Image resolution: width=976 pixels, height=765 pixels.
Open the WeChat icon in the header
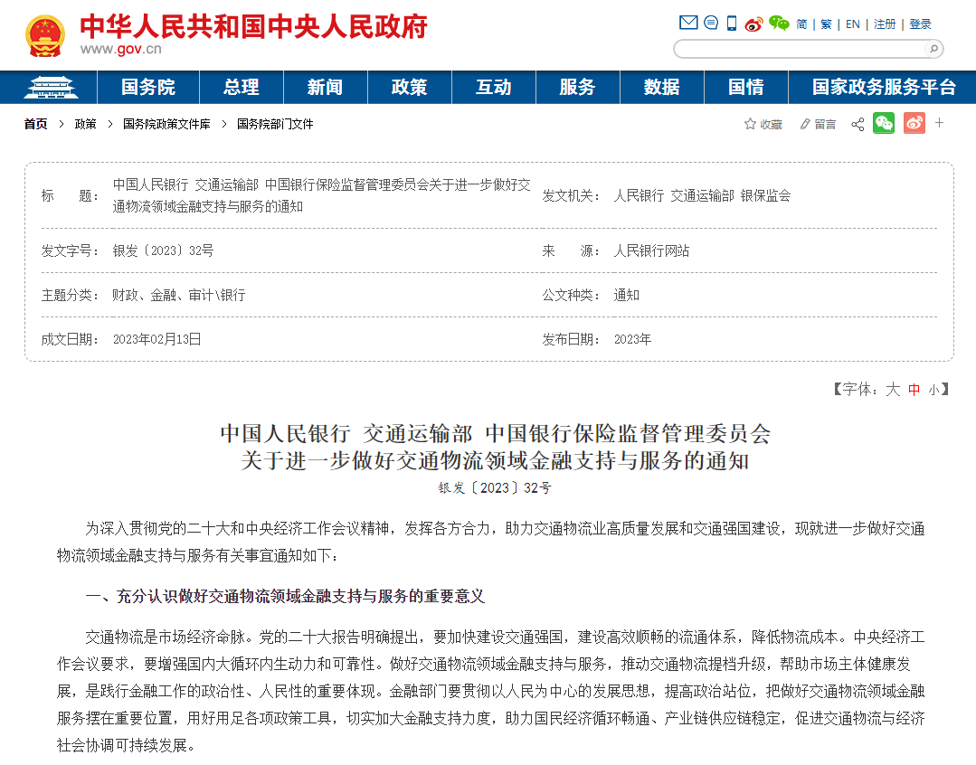click(x=777, y=23)
